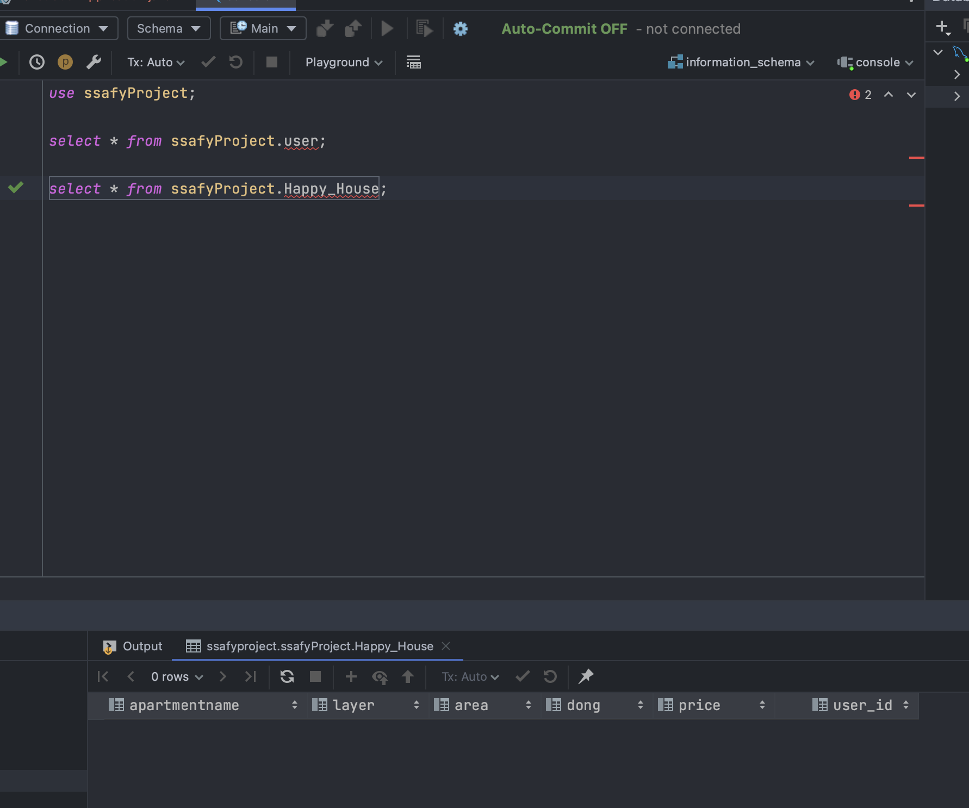The width and height of the screenshot is (969, 808).
Task: Reload table data with the refresh icon
Action: pyautogui.click(x=287, y=676)
